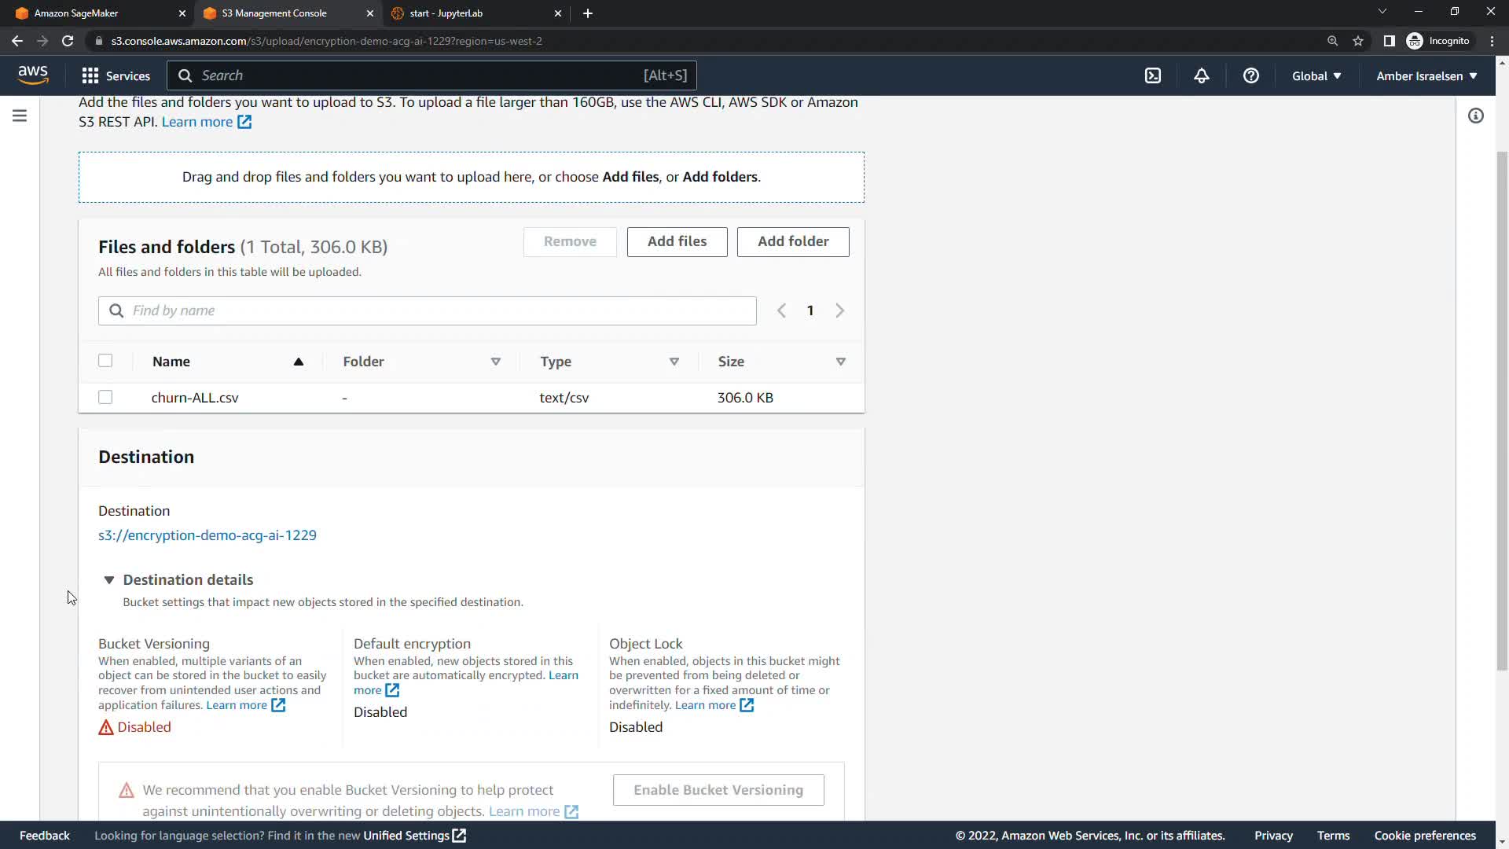Screen dimensions: 1509x849
Task: Select the churn-ALL.csv row checkbox
Action: (x=105, y=397)
